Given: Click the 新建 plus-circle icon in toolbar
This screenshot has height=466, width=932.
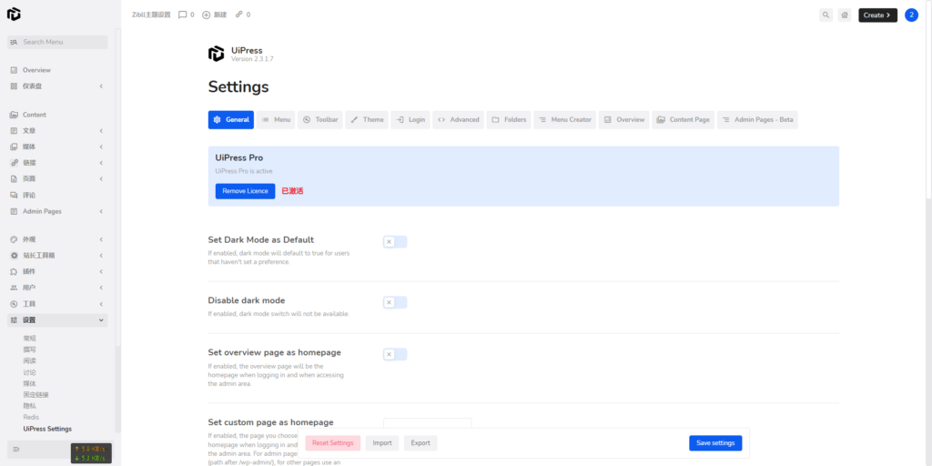Looking at the screenshot, I should 207,15.
